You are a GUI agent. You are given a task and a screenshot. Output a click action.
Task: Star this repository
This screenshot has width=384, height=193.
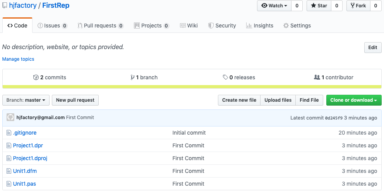coord(319,6)
